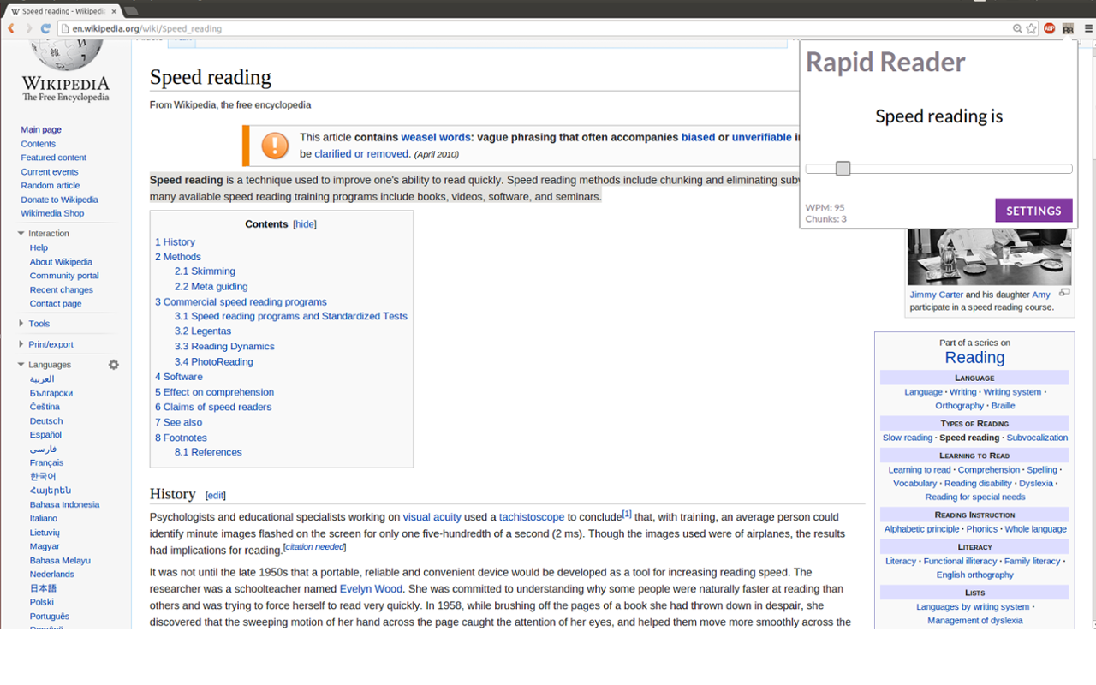Viewport: 1096px width, 685px height.
Task: Jump to 5 Effect on comprehension
Action: pyautogui.click(x=214, y=392)
